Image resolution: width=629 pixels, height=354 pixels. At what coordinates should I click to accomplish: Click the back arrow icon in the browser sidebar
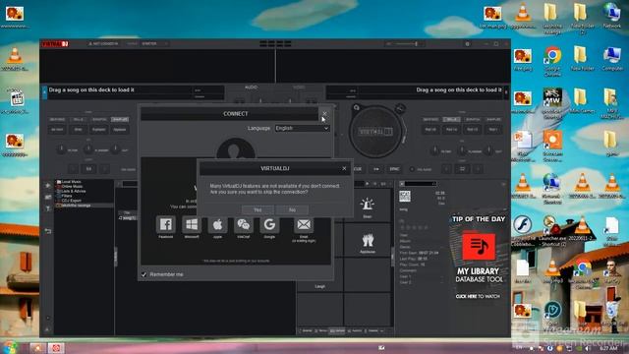48,231
